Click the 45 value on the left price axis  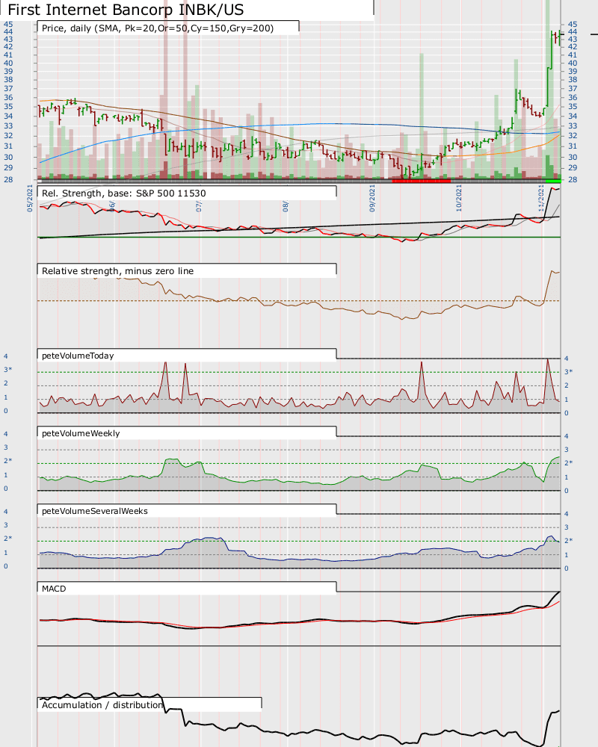[x=8, y=24]
